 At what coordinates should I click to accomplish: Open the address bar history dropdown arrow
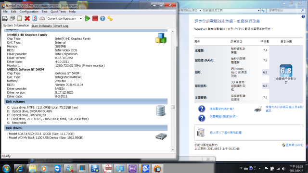pos(258,11)
